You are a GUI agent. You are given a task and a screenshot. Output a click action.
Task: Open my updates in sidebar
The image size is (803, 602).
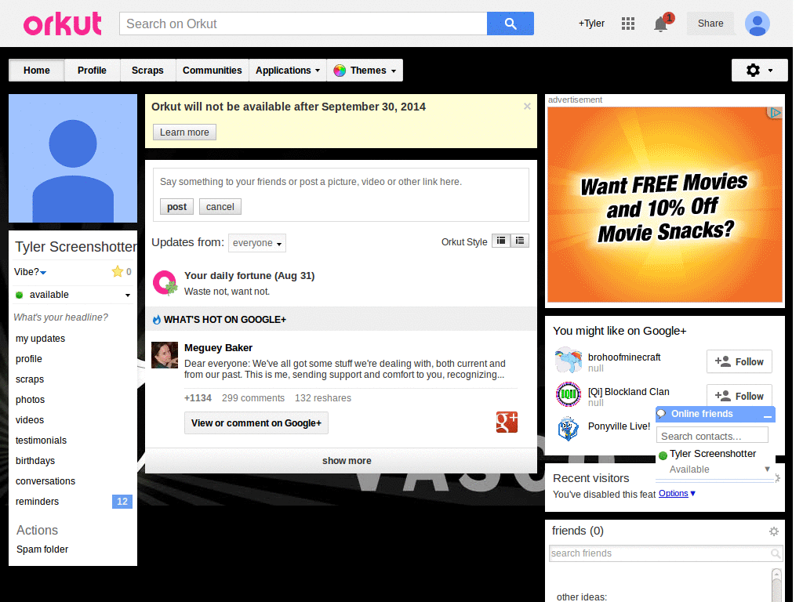tap(41, 339)
